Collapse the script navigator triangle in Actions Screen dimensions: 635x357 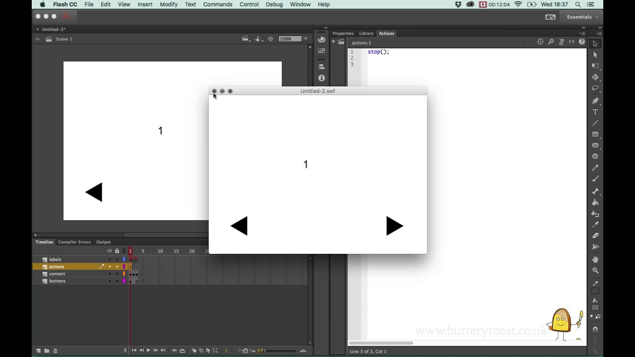click(x=333, y=42)
